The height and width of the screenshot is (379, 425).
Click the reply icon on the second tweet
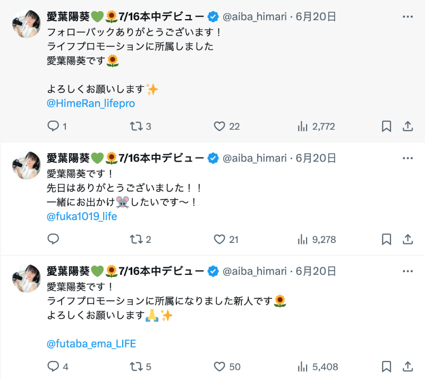(x=53, y=239)
